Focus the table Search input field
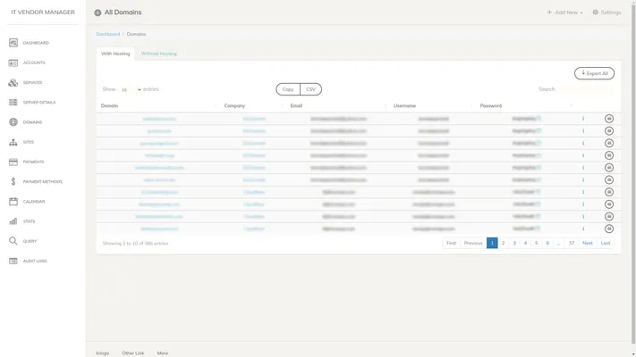 point(586,89)
